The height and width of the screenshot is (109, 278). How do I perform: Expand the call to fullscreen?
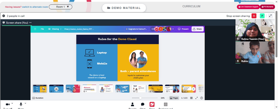coord(270,16)
